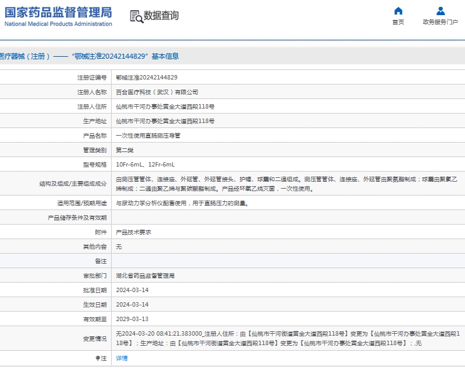
Task: Click National Medical Products Administration subtitle
Action: [x=58, y=24]
